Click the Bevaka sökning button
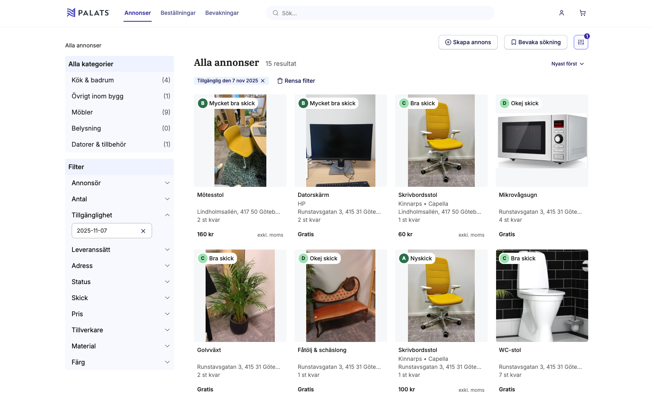Image resolution: width=653 pixels, height=399 pixels. (x=536, y=42)
